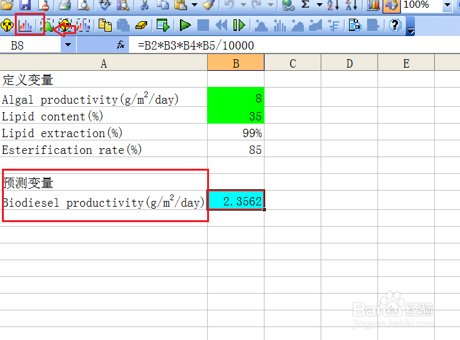The width and height of the screenshot is (460, 340).
Task: Select the cell showing 99%
Action: pyautogui.click(x=236, y=133)
